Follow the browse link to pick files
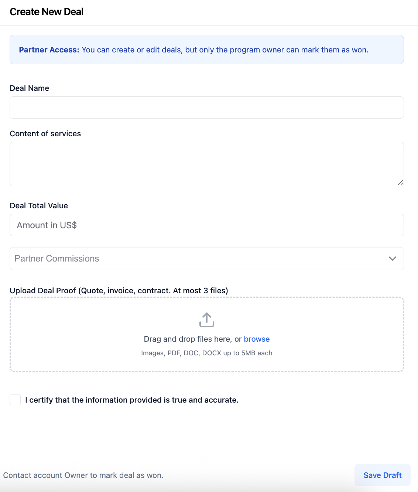The image size is (418, 492). pyautogui.click(x=257, y=339)
